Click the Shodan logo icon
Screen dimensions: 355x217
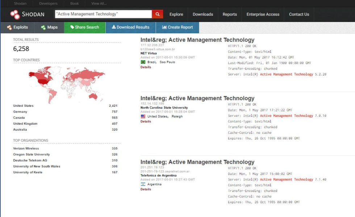[15, 14]
